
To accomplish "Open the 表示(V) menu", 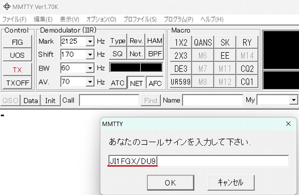I will [70, 19].
